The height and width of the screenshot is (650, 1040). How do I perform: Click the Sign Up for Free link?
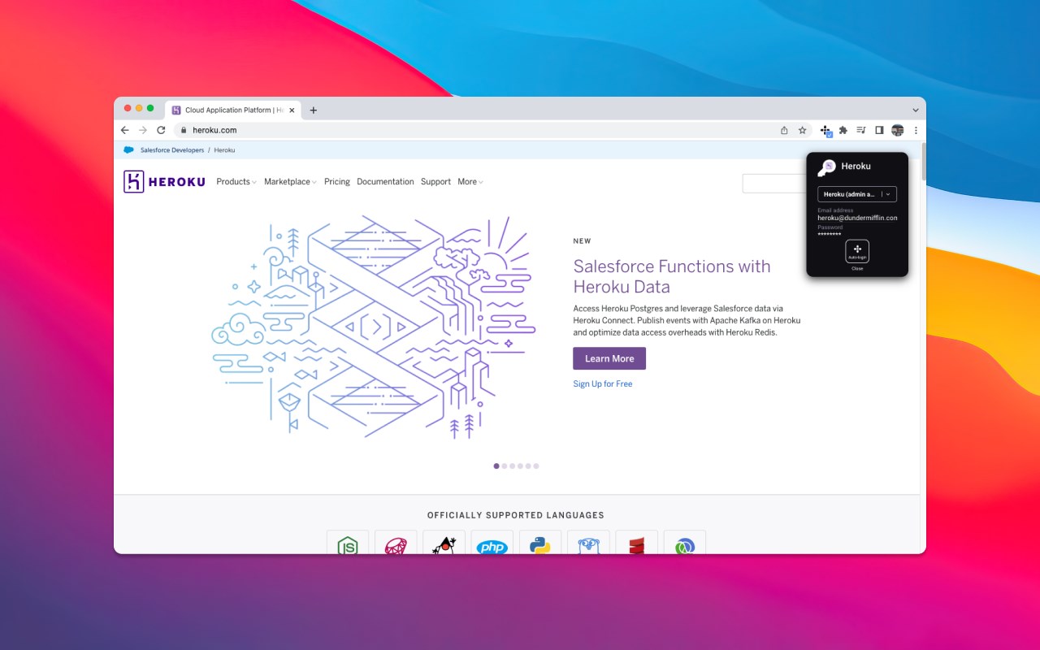pos(602,383)
